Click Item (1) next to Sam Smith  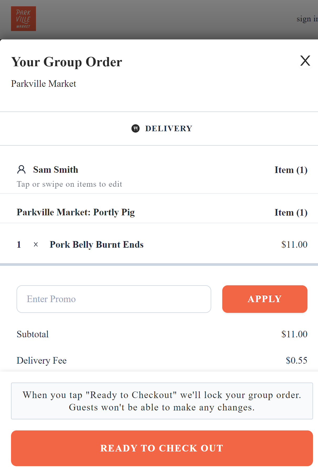tap(291, 170)
